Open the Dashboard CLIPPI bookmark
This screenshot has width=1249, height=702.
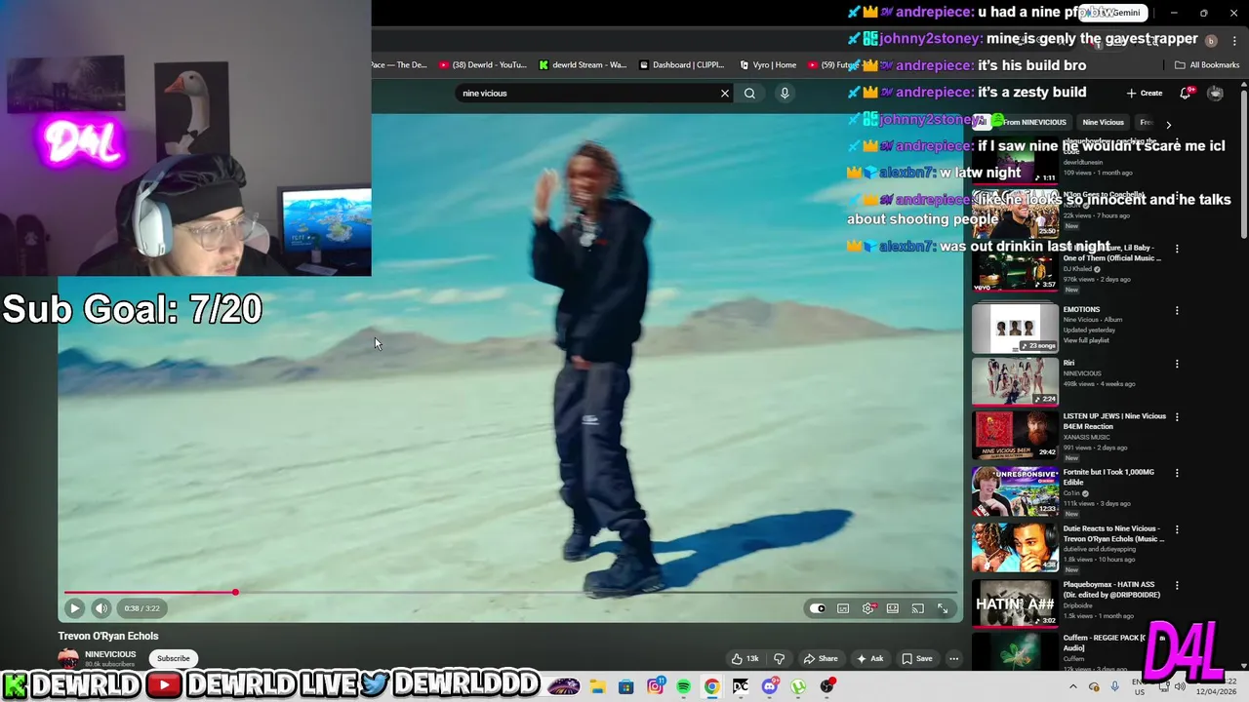tap(682, 65)
